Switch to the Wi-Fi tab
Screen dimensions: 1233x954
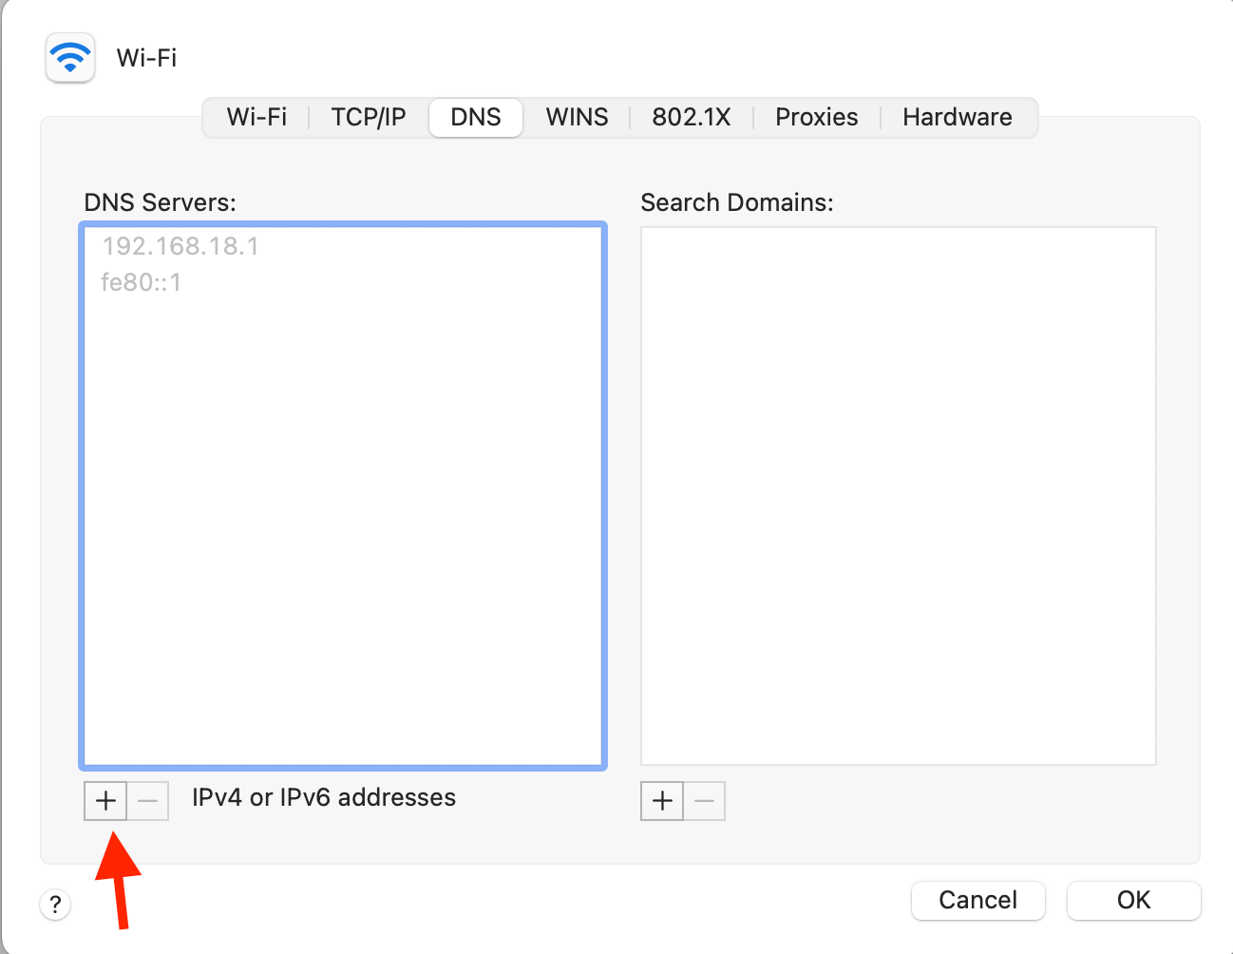(x=256, y=116)
